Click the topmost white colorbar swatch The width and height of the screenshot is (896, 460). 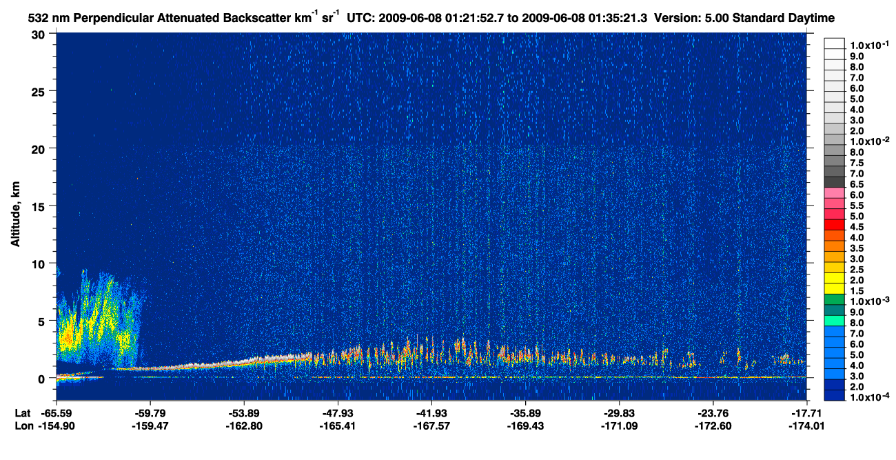[x=835, y=43]
